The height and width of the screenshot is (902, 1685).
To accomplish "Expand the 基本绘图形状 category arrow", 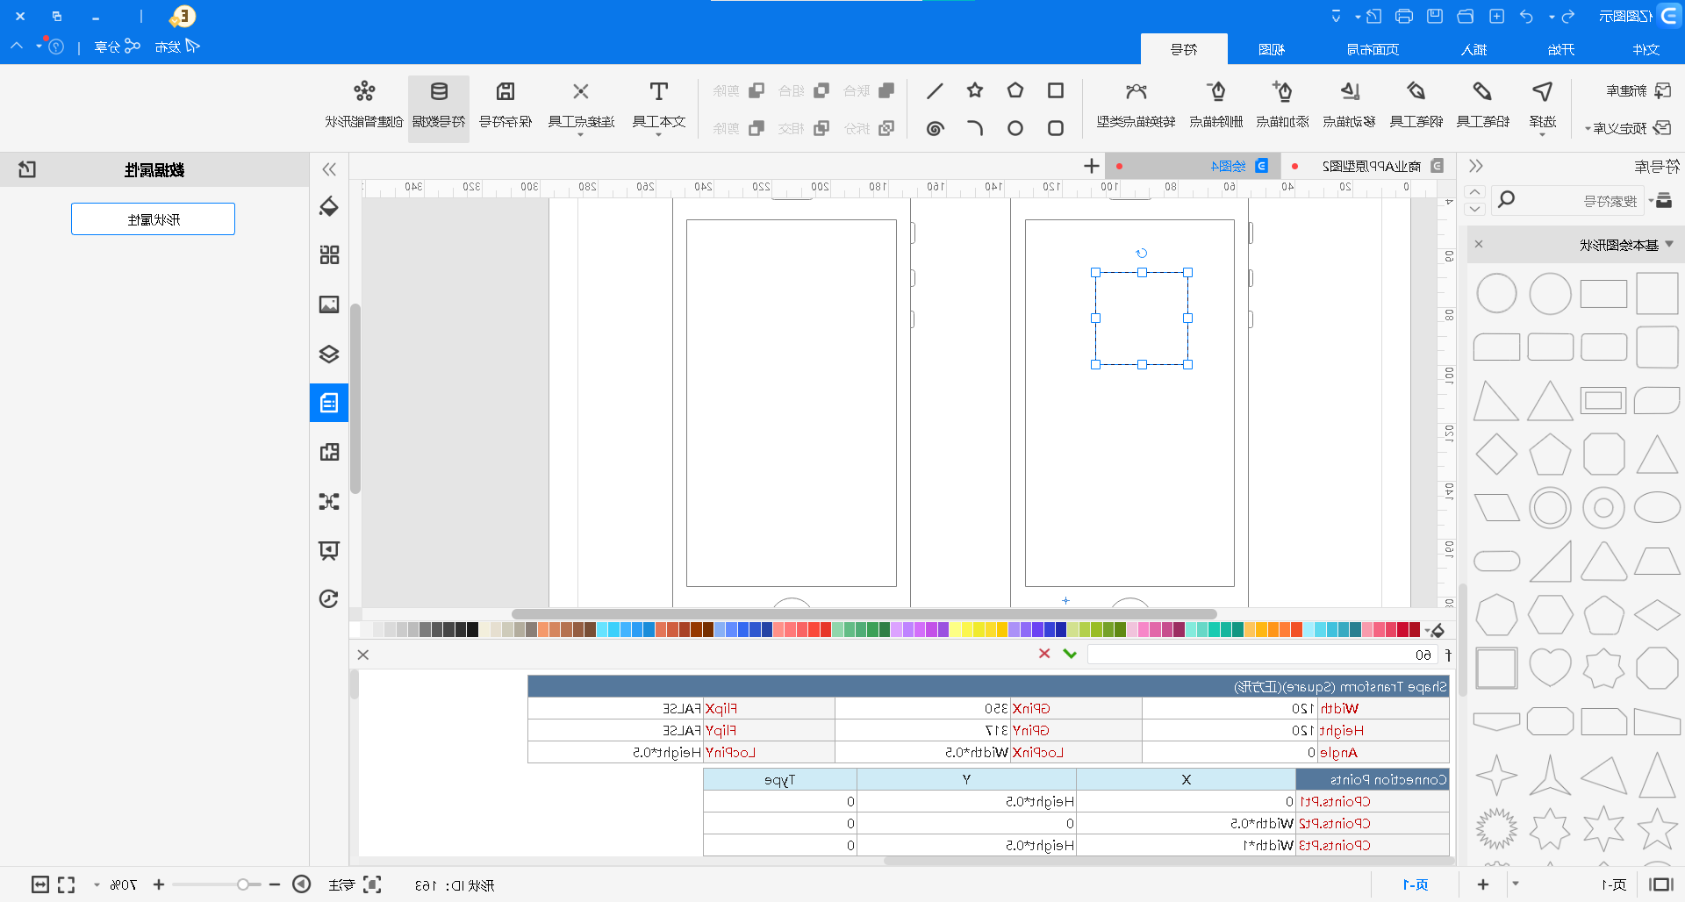I will click(1669, 245).
